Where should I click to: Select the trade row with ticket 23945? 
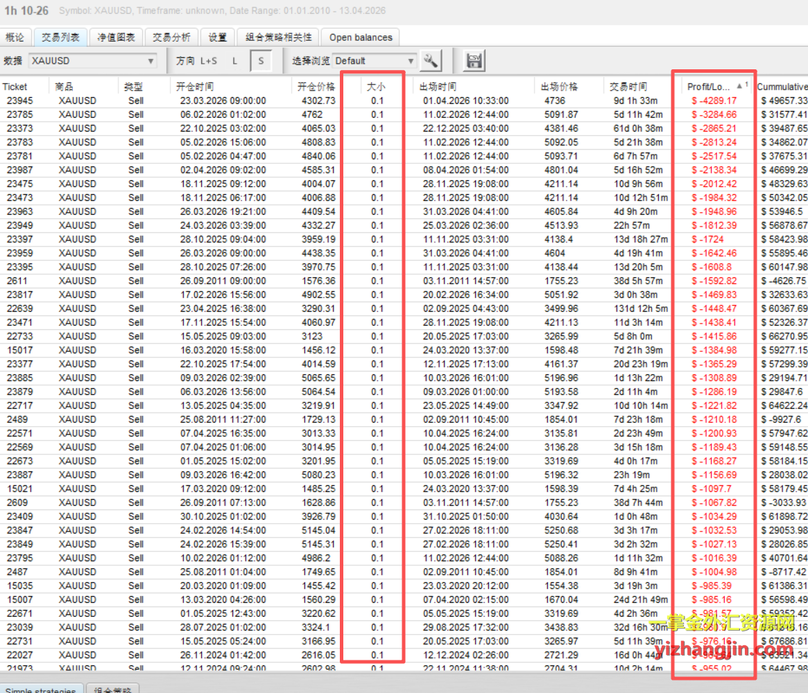[x=208, y=100]
